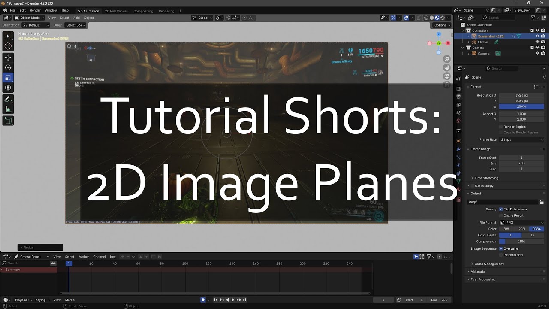This screenshot has width=549, height=309.
Task: Toggle auto keying record button
Action: (x=203, y=300)
